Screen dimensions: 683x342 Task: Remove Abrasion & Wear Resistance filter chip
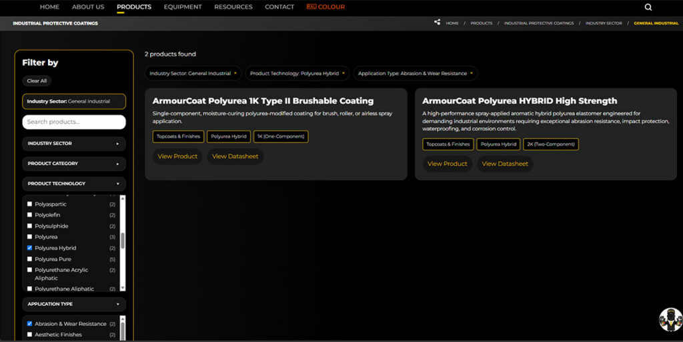point(472,73)
